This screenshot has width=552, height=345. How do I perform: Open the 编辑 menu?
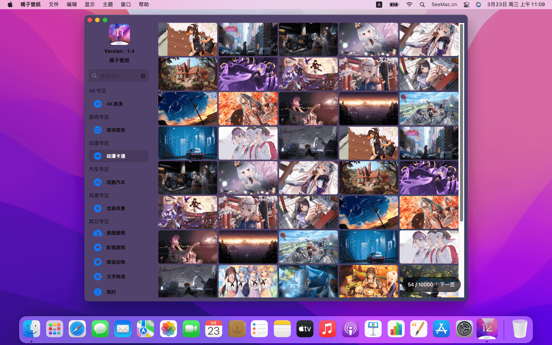(x=72, y=5)
